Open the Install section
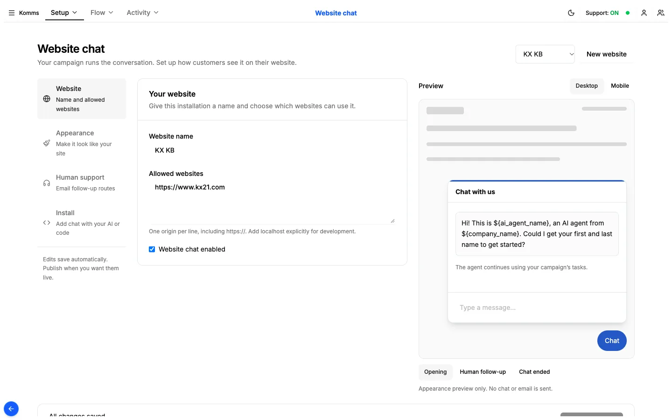Viewport: 672px width, 420px height. (82, 223)
